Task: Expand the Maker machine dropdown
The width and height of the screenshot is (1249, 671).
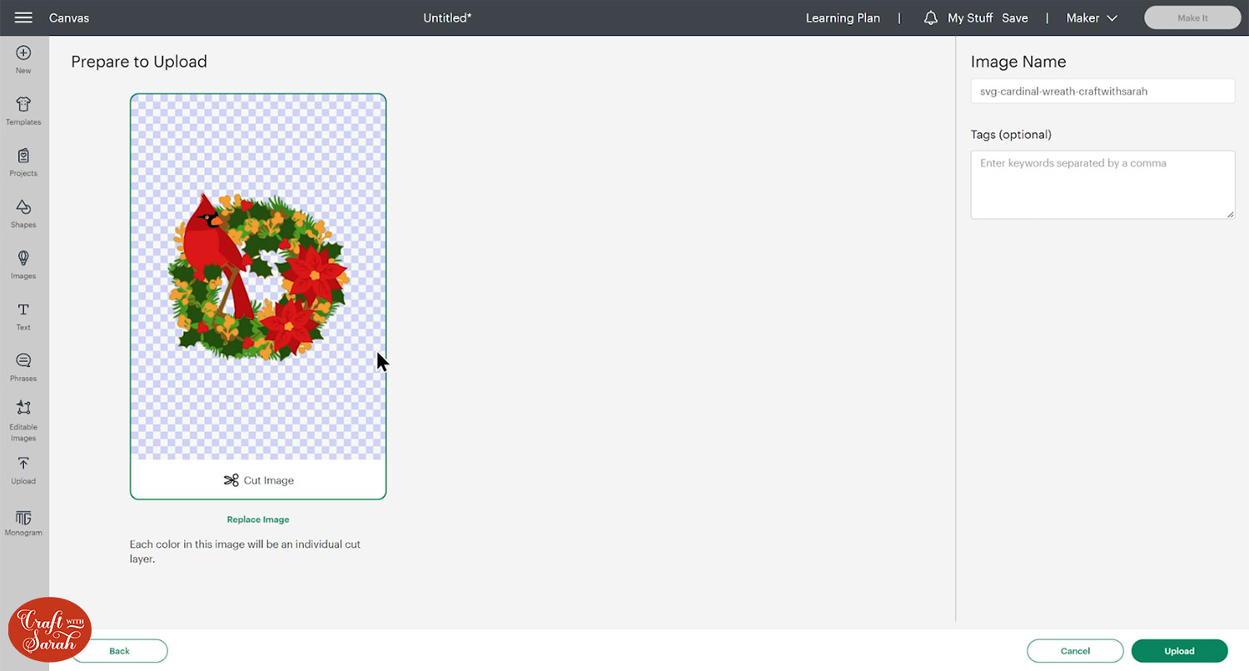Action: (1092, 17)
